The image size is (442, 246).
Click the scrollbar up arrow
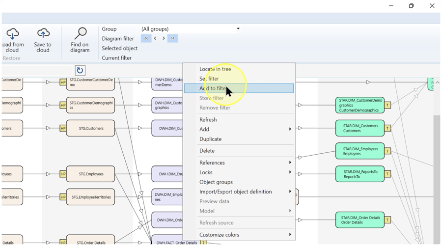tap(438, 82)
